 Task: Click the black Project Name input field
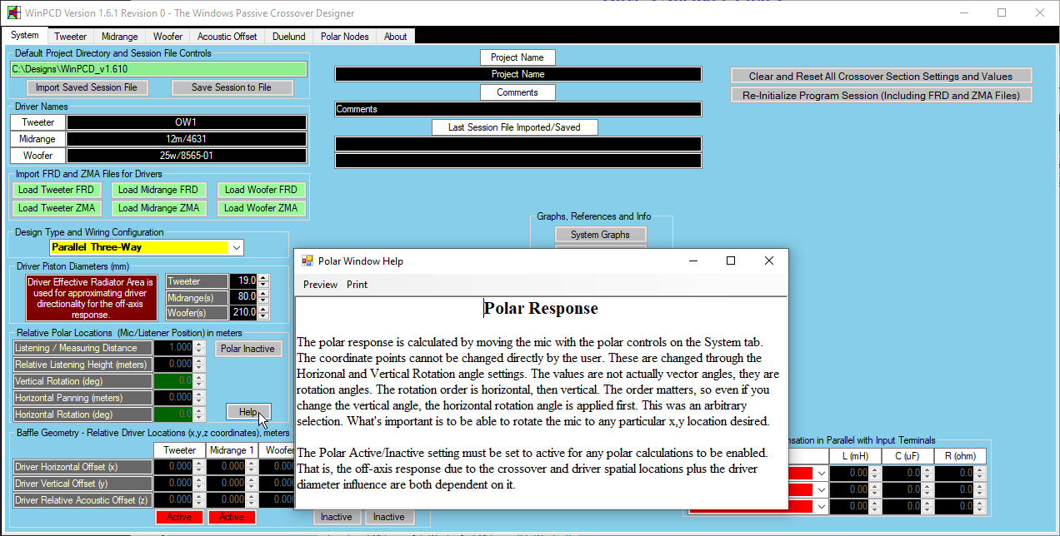[517, 74]
